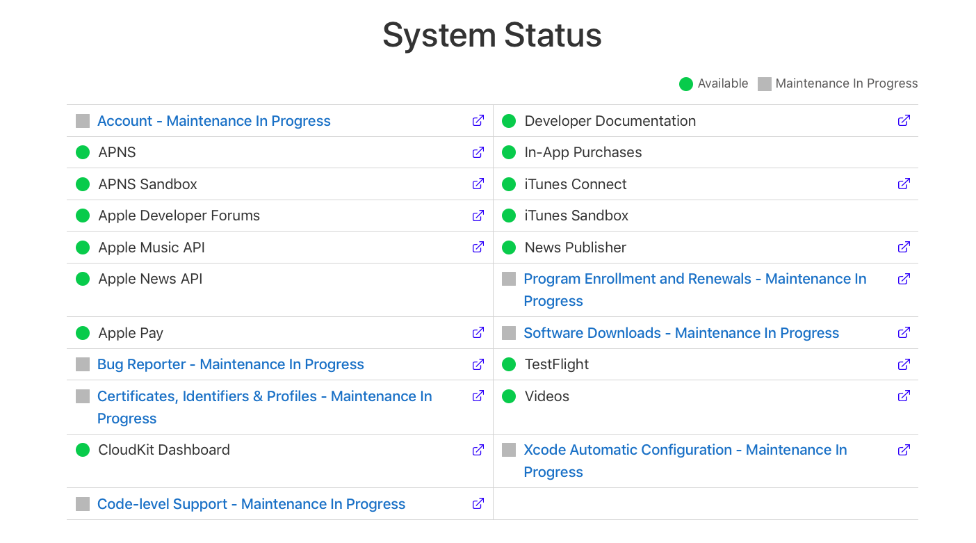
Task: Open external link icon for TestFlight
Action: (904, 364)
